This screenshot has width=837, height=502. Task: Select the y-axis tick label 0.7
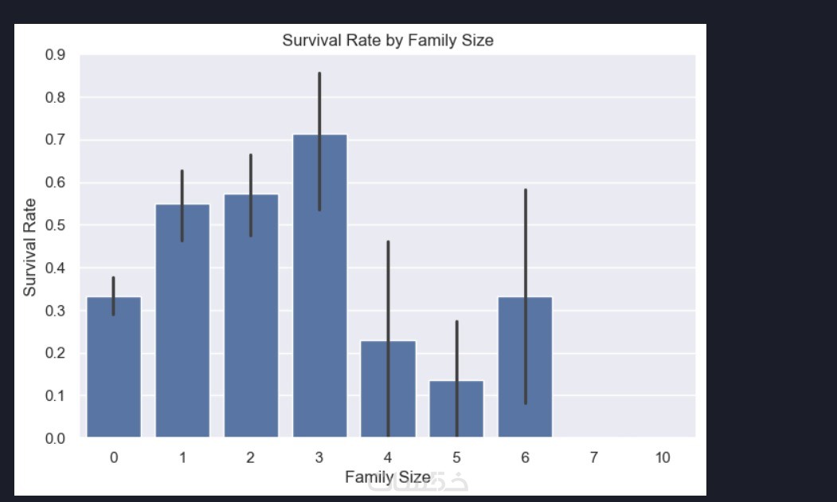56,140
